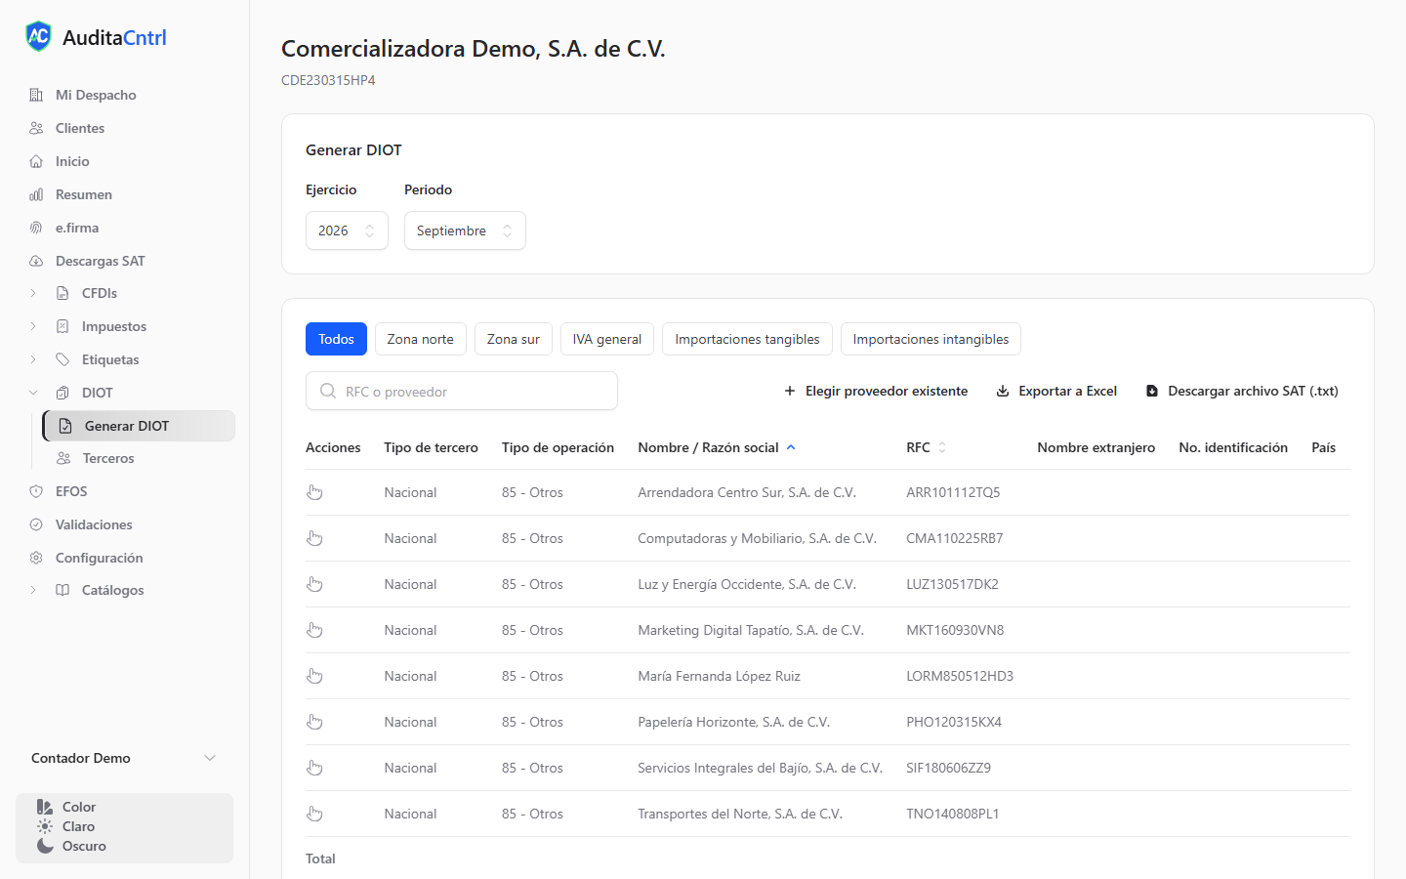Select the Zona sur filter tab

[514, 339]
